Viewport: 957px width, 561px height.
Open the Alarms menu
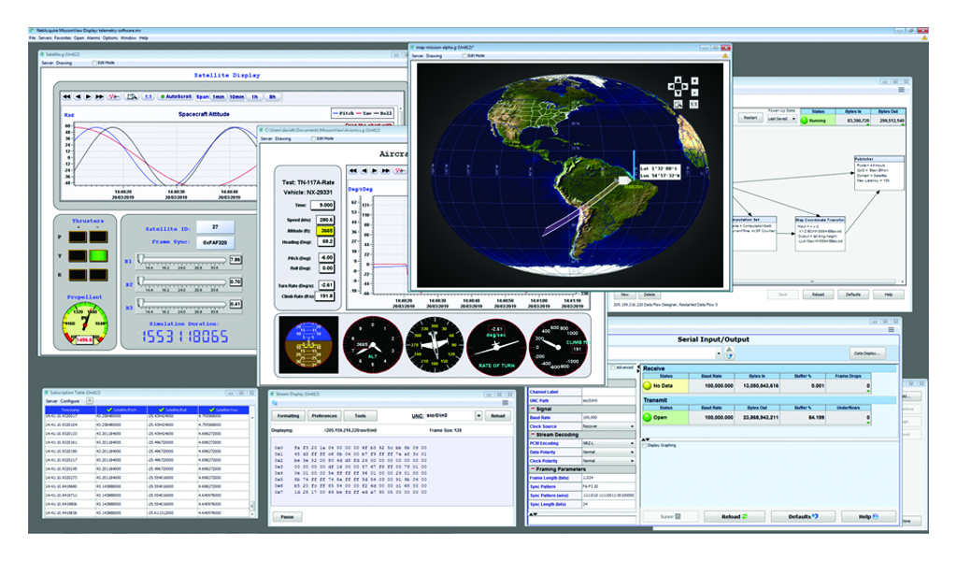93,37
